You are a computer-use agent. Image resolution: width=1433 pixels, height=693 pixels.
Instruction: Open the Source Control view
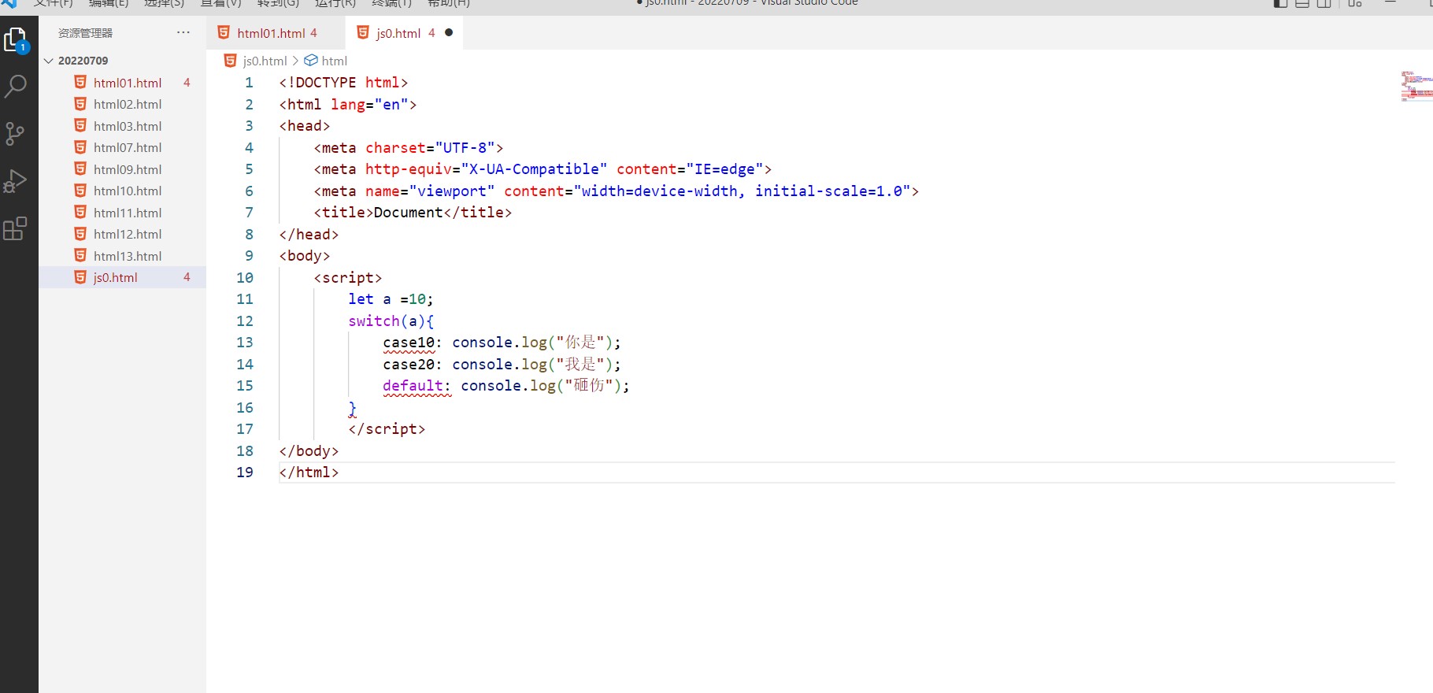click(x=15, y=134)
